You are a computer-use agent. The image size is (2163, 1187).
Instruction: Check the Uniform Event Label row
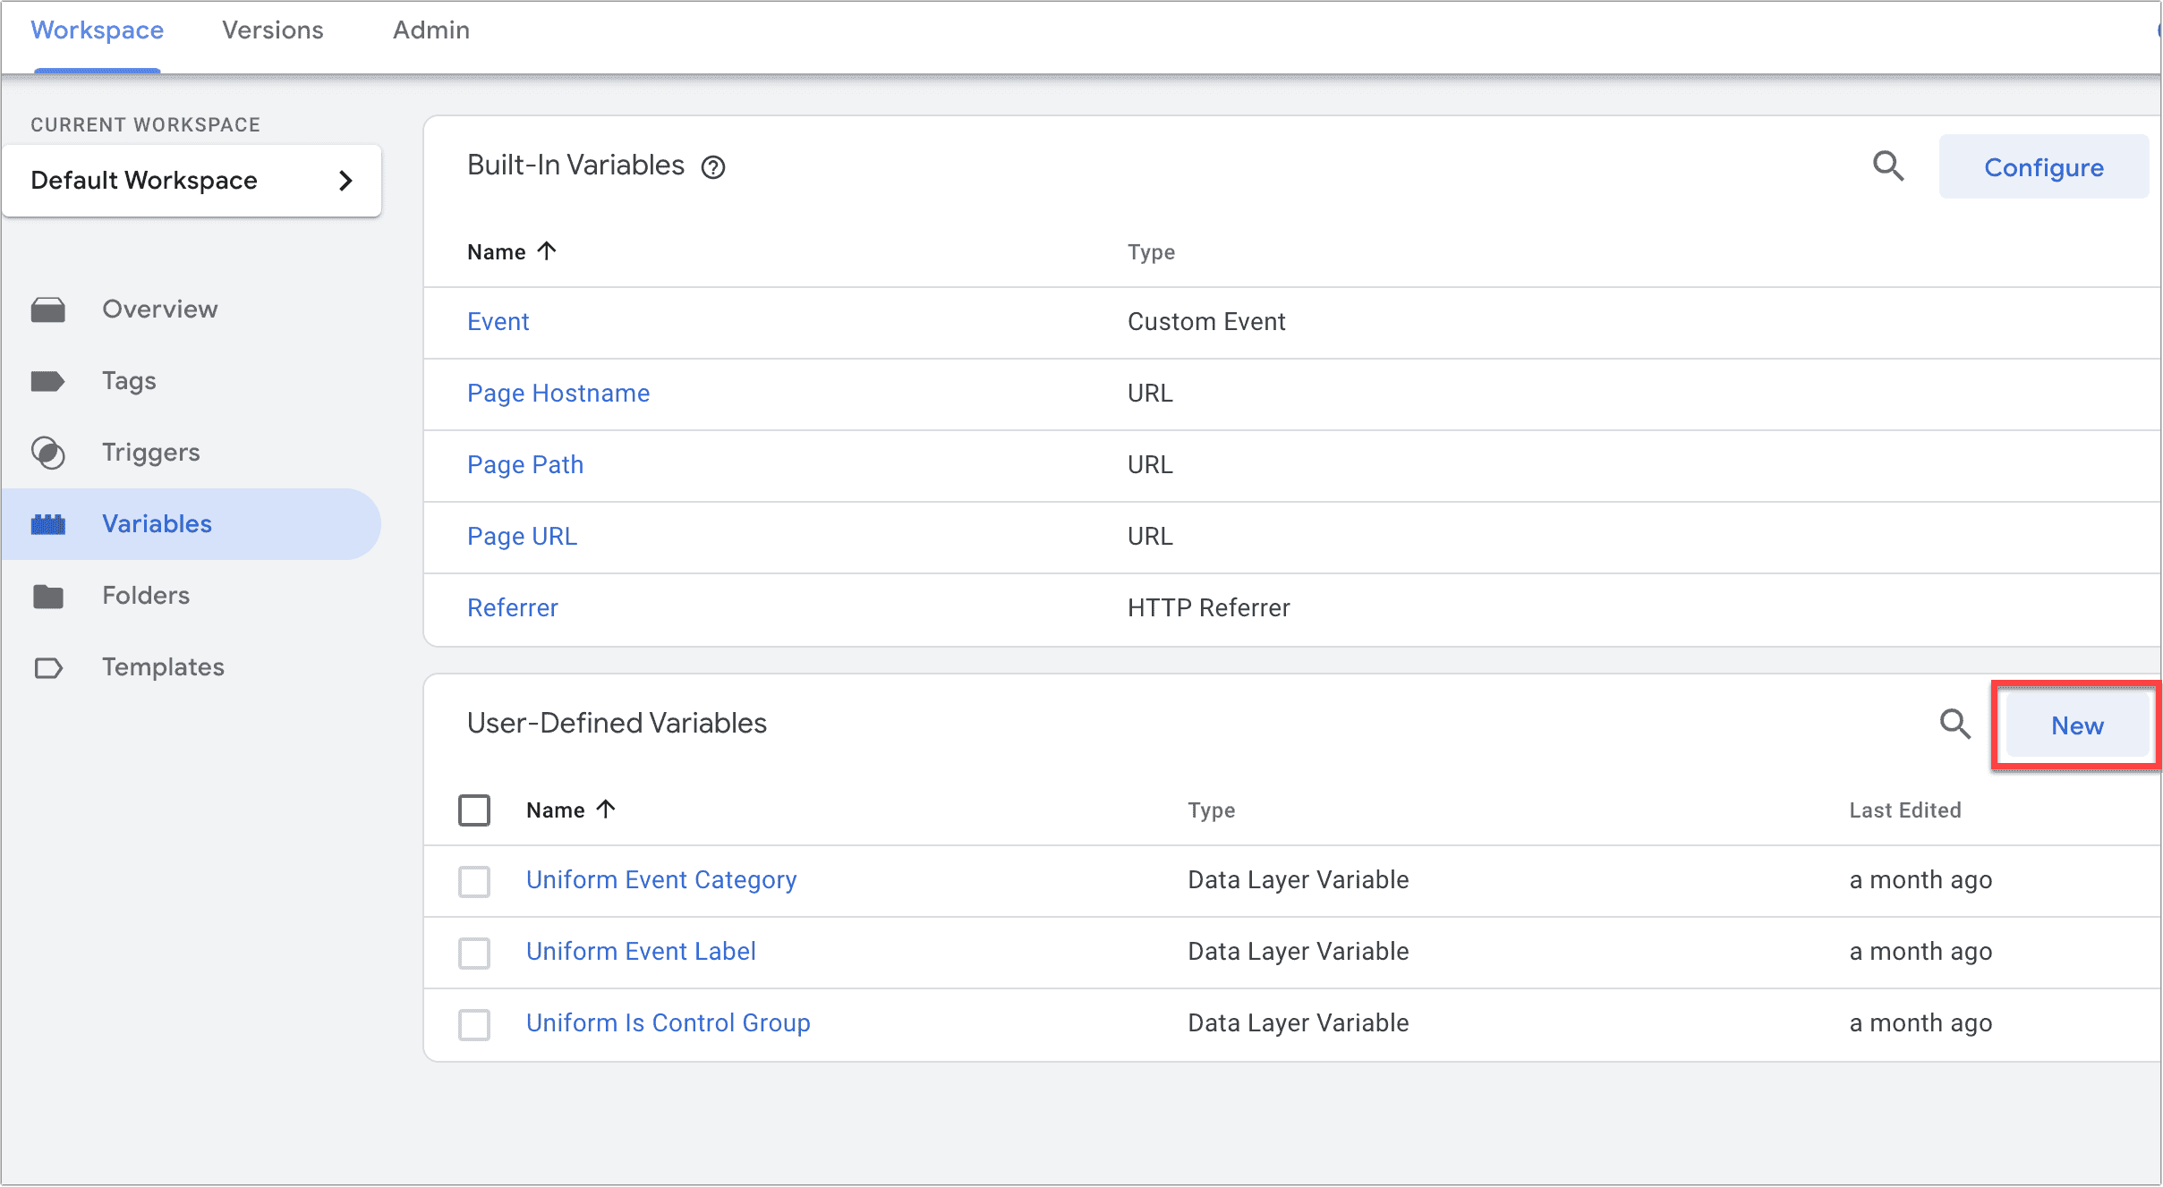tap(474, 953)
